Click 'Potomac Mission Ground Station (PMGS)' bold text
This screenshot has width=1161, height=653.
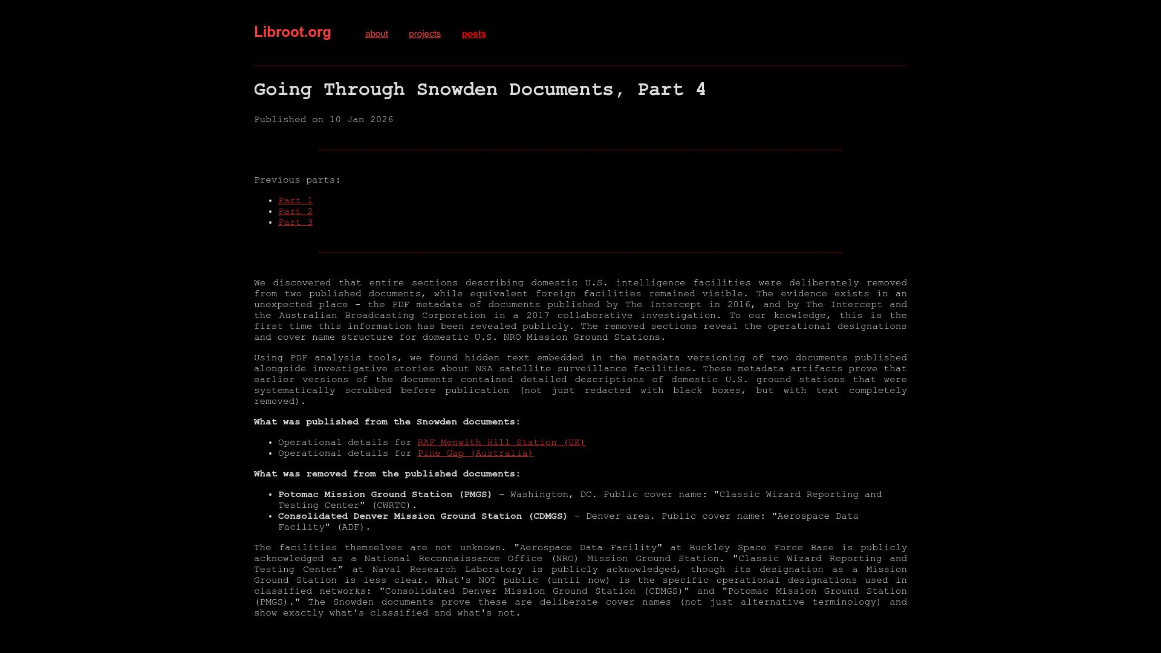385,495
